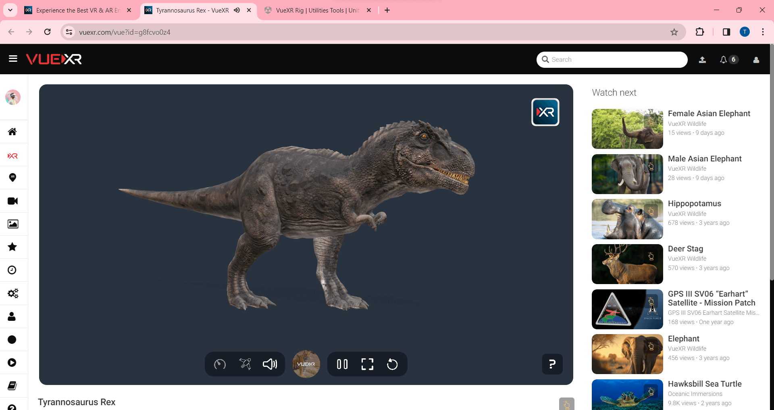Open the browser extensions puzzle icon
Screen dimensions: 774x410
[x=700, y=32]
